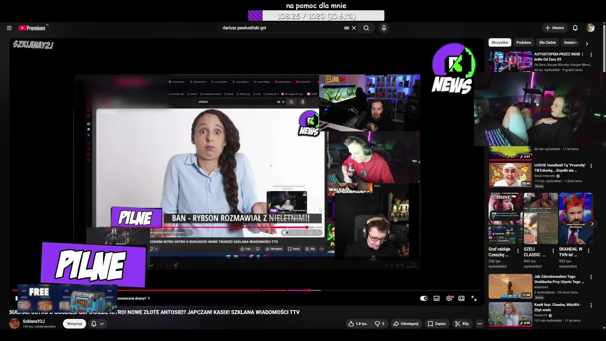Viewport: 606px width, 341px height.
Task: Click the Utwórz create button
Action: click(554, 28)
